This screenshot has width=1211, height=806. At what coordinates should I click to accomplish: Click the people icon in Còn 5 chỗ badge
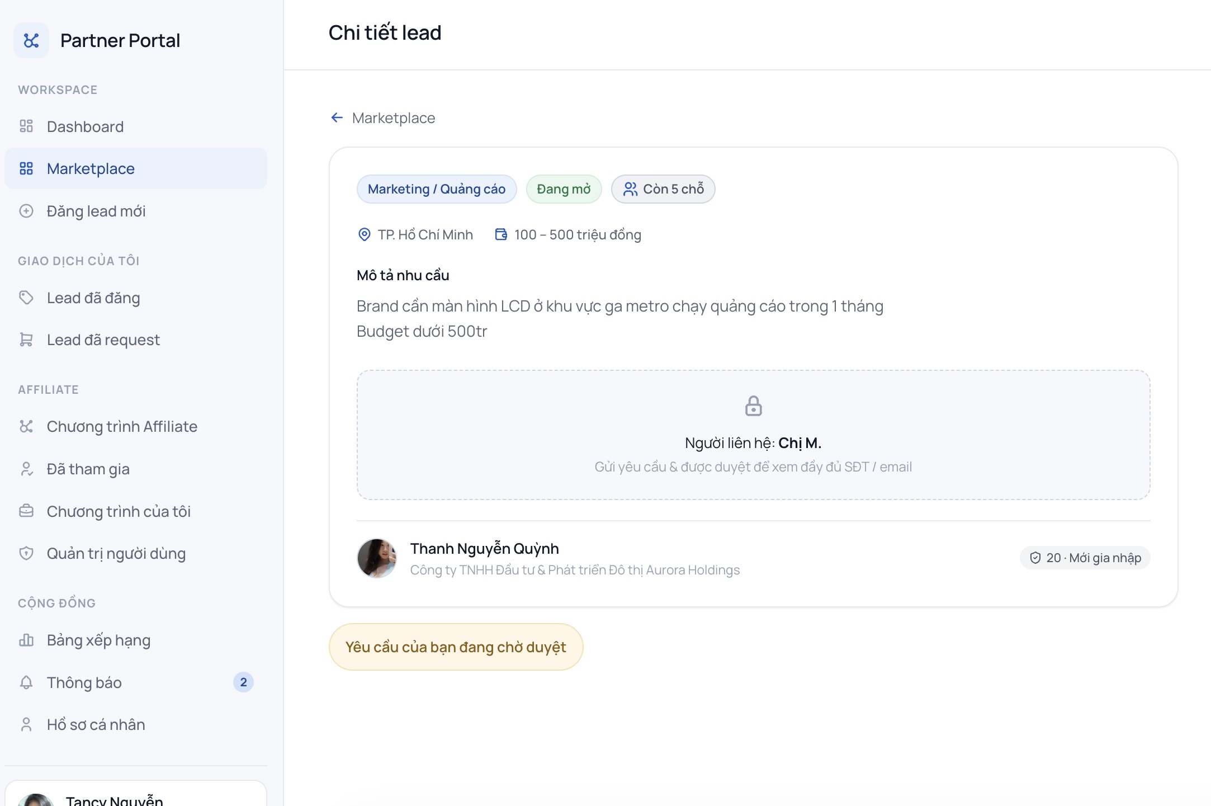coord(630,189)
